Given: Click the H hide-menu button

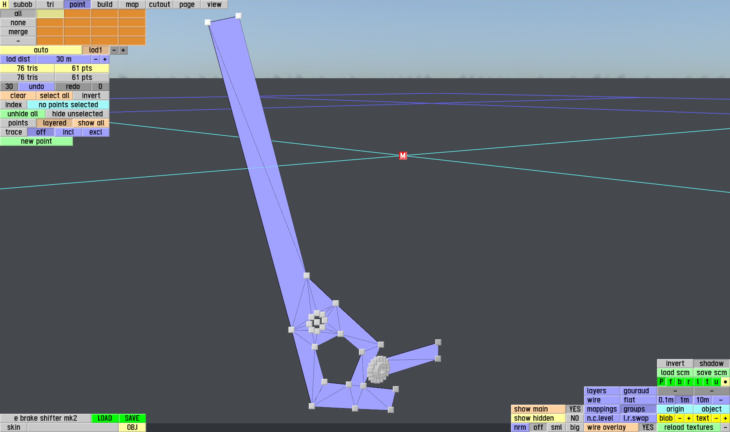Looking at the screenshot, I should (x=5, y=5).
